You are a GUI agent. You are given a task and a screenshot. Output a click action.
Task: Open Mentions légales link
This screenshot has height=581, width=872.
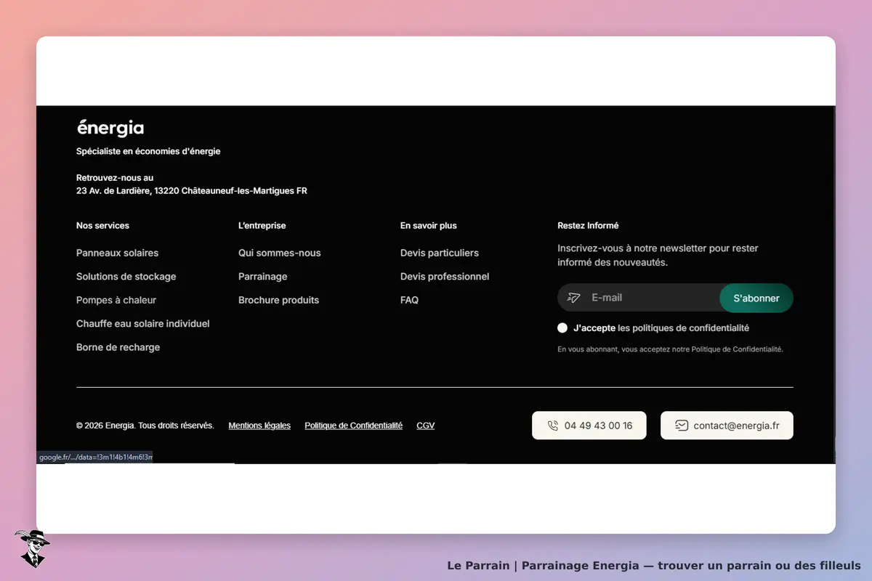259,426
